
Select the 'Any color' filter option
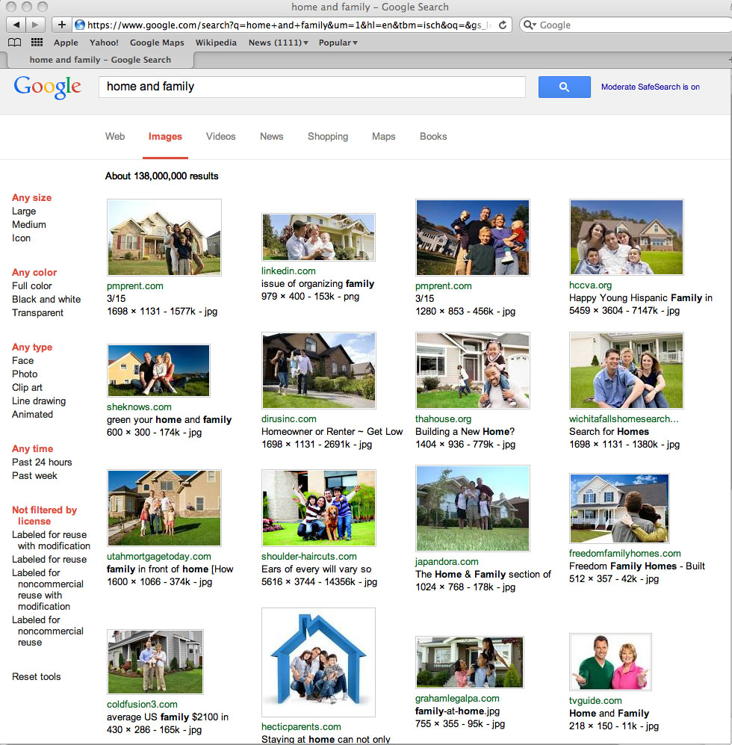click(x=34, y=272)
